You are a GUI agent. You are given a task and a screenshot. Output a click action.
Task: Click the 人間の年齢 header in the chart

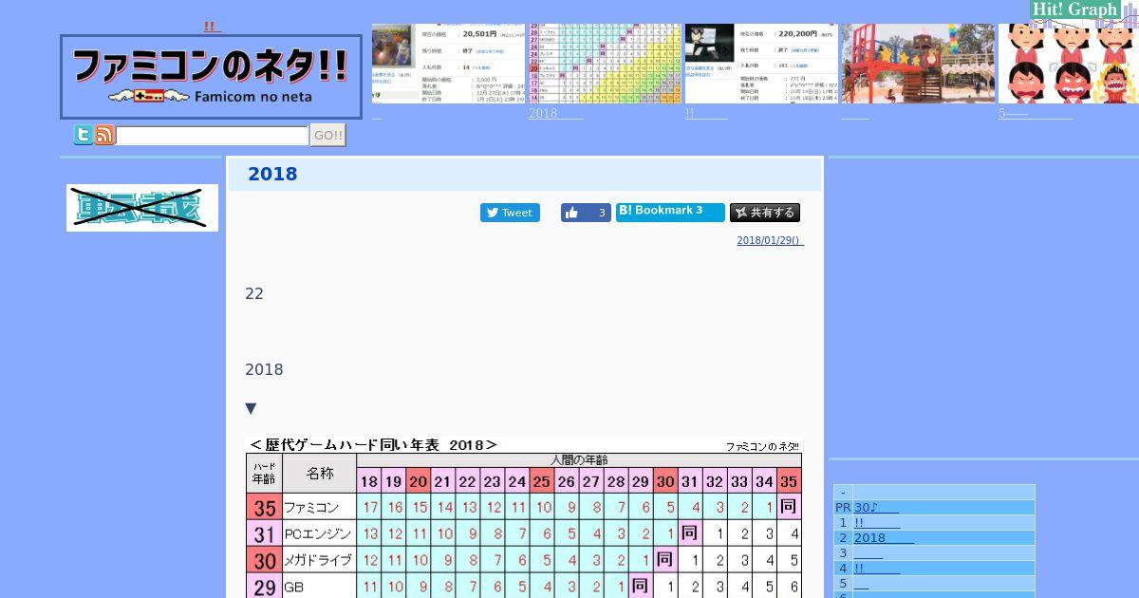(579, 460)
